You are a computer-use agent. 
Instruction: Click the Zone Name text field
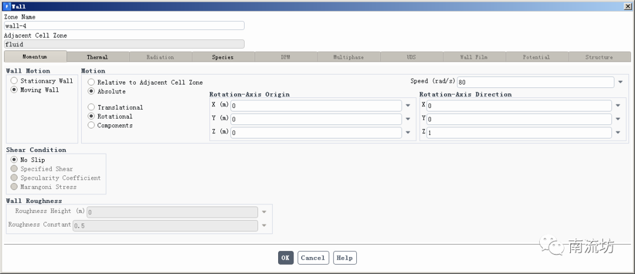point(124,26)
